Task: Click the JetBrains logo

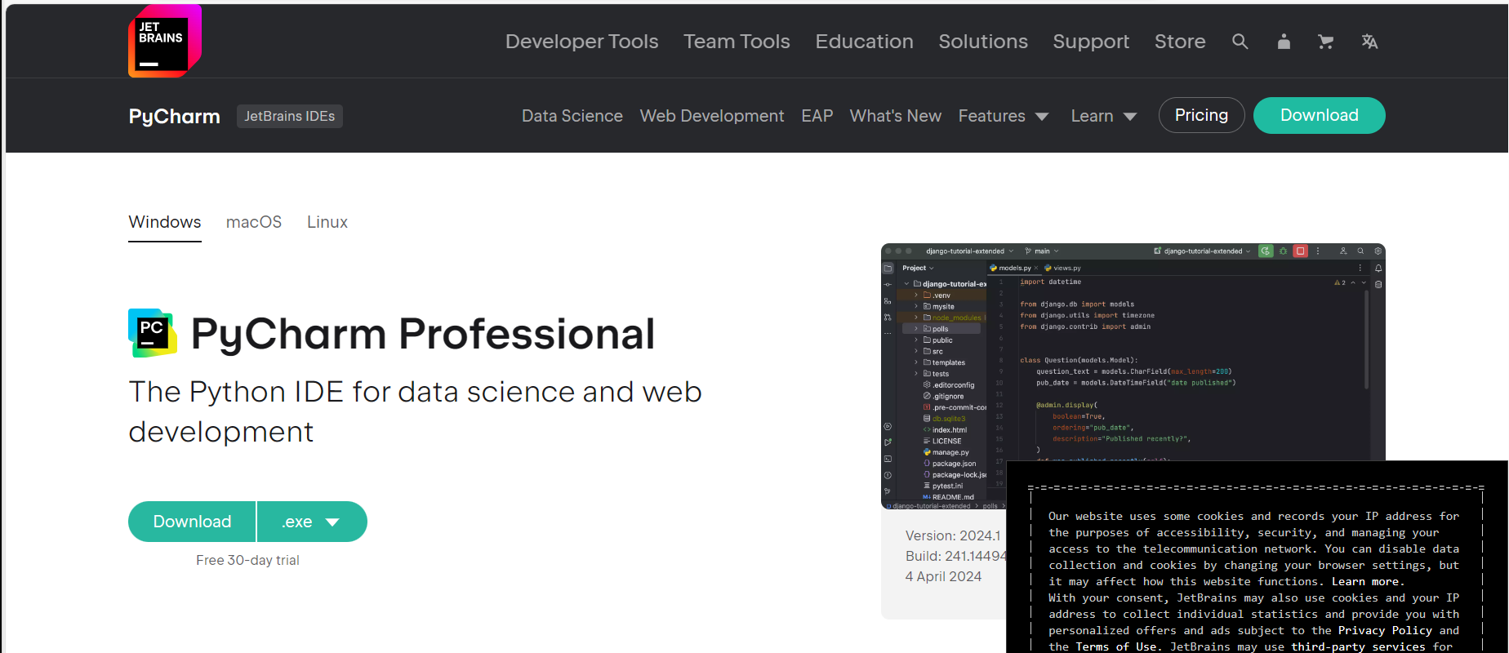Action: pyautogui.click(x=165, y=41)
